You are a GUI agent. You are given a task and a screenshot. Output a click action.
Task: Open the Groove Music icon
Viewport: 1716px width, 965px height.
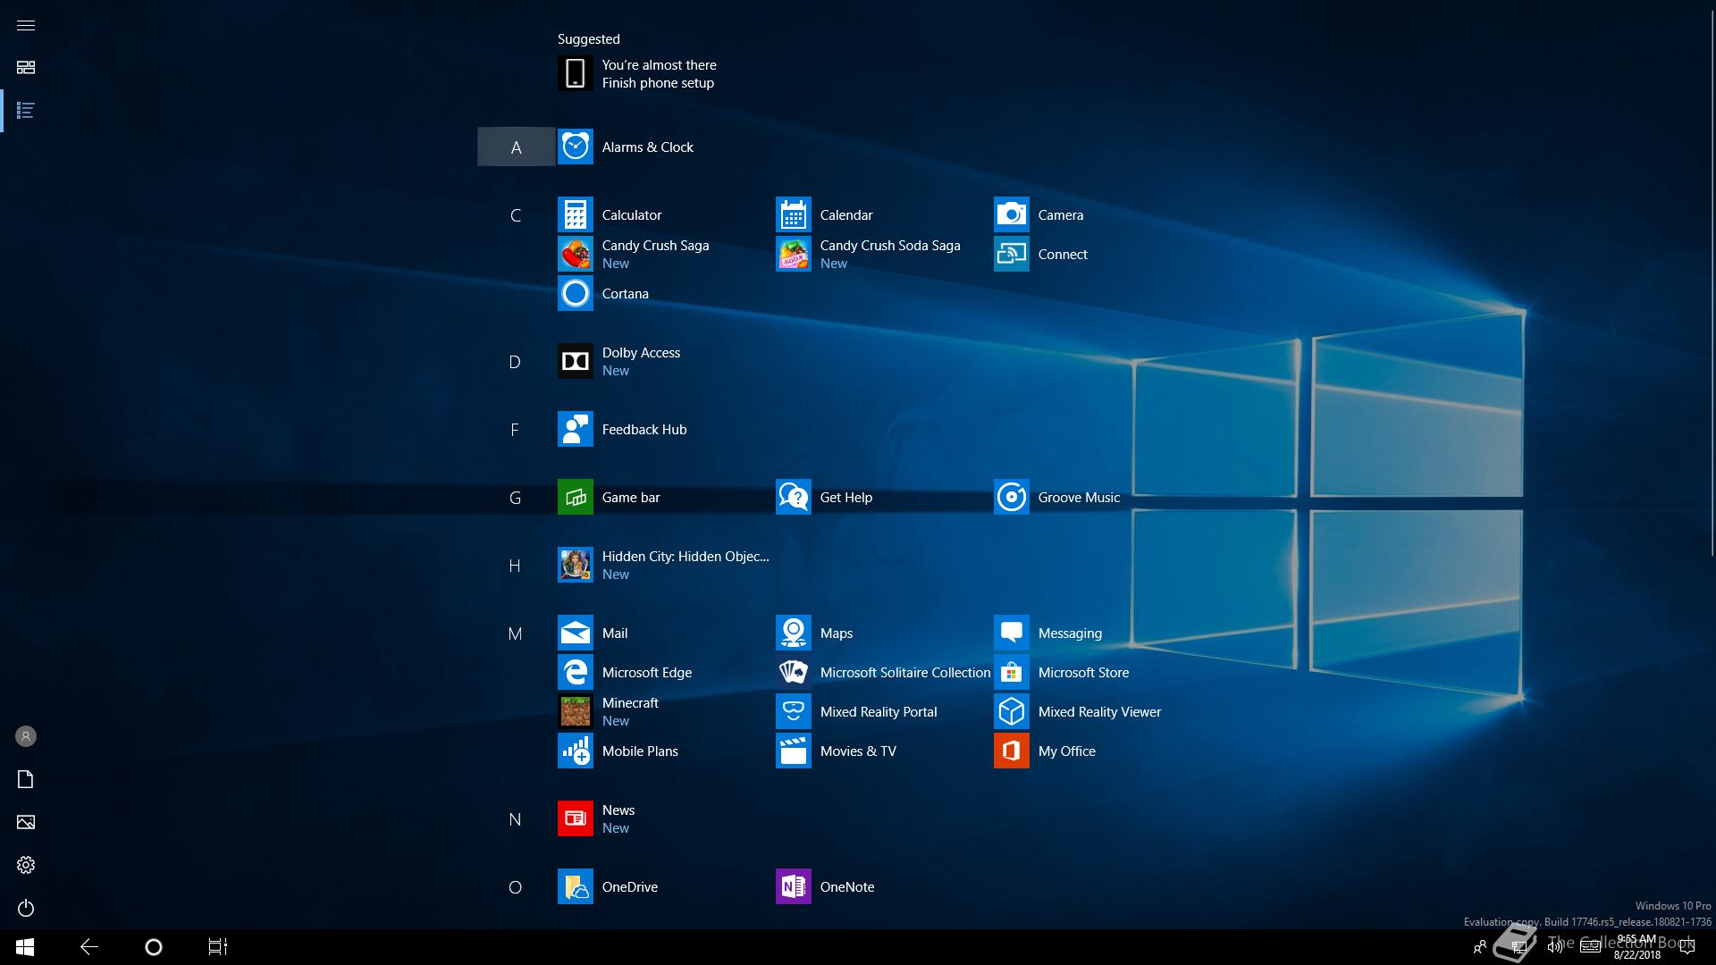(1011, 497)
